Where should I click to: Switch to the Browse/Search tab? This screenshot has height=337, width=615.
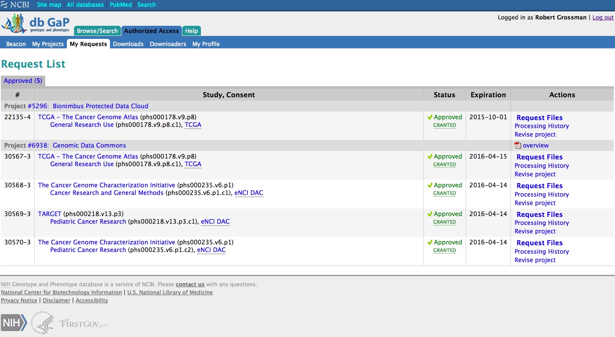(97, 31)
